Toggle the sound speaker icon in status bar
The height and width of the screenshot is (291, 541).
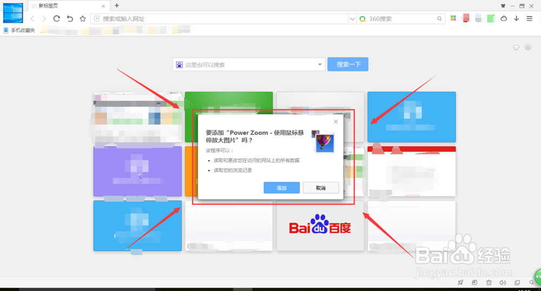503,282
